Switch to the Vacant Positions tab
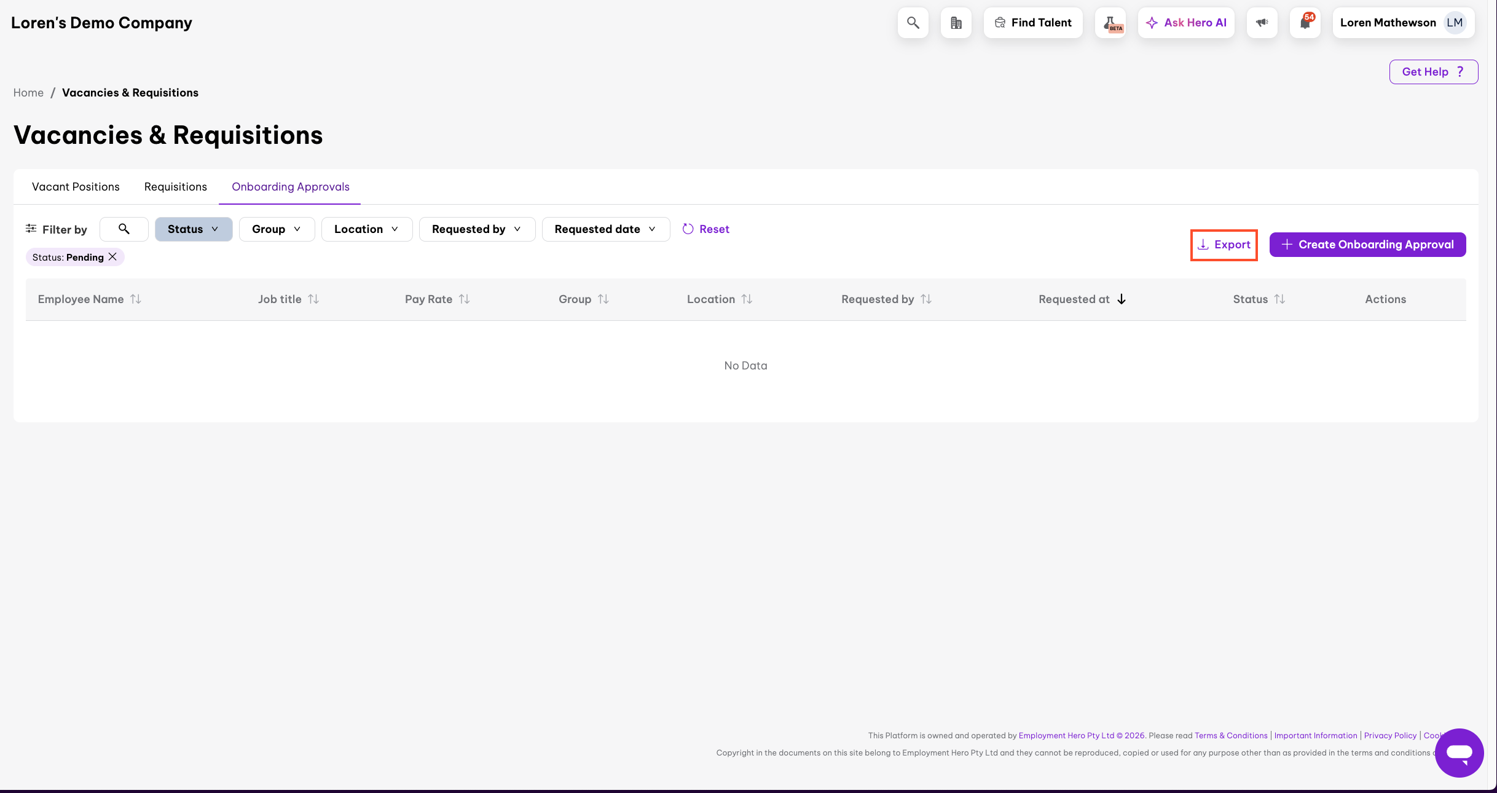1497x793 pixels. (76, 187)
